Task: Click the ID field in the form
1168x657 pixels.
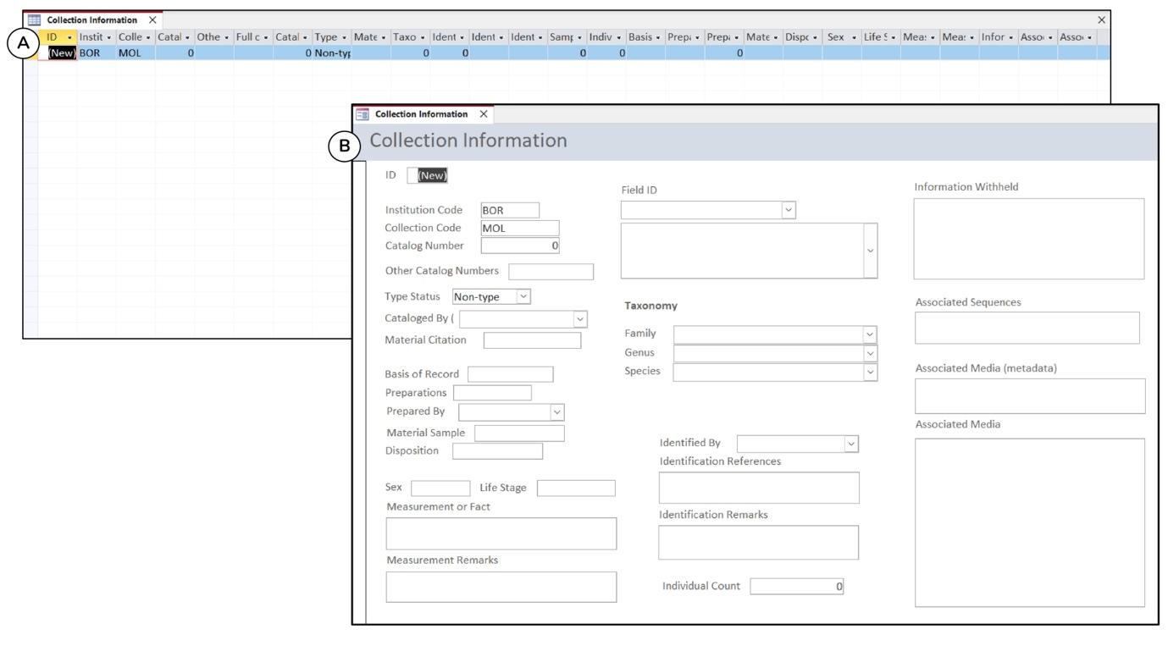Action: (428, 175)
